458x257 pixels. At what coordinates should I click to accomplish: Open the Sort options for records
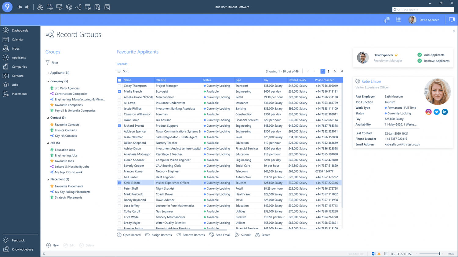coord(123,71)
